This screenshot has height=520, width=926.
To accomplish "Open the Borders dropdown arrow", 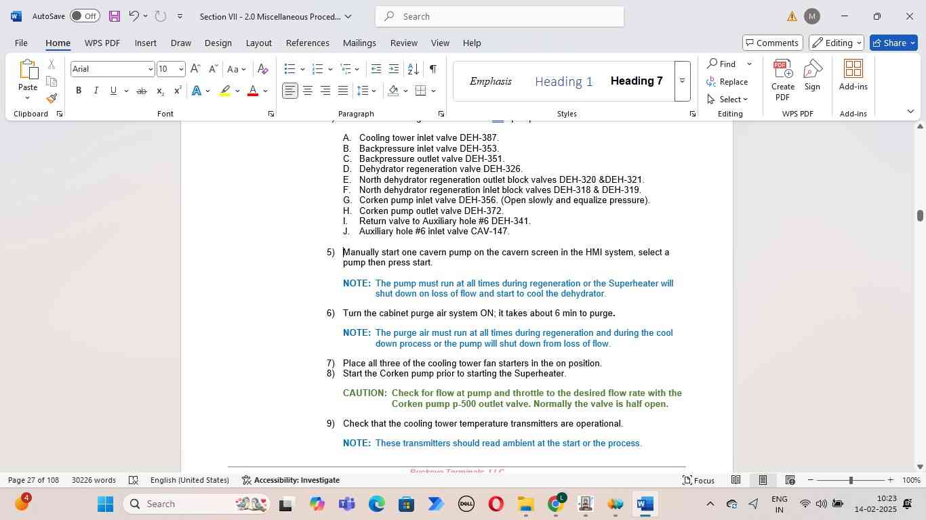I will 433,91.
